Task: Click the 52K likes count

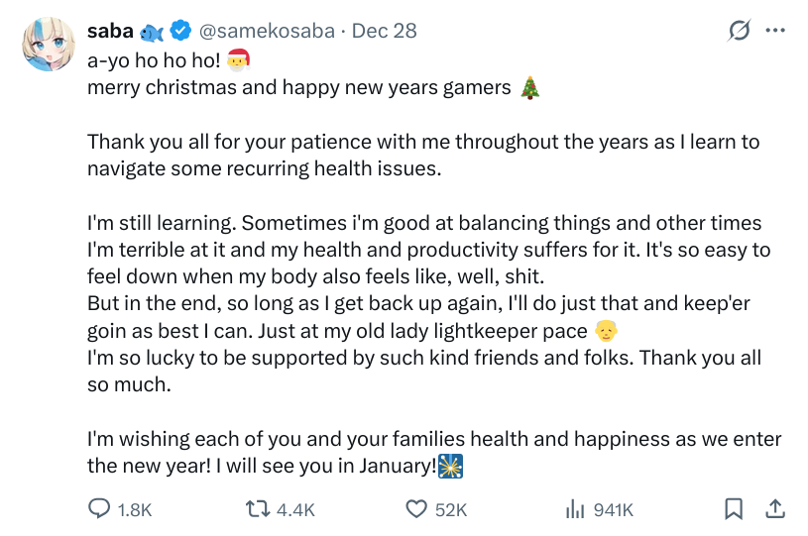Action: 451,509
